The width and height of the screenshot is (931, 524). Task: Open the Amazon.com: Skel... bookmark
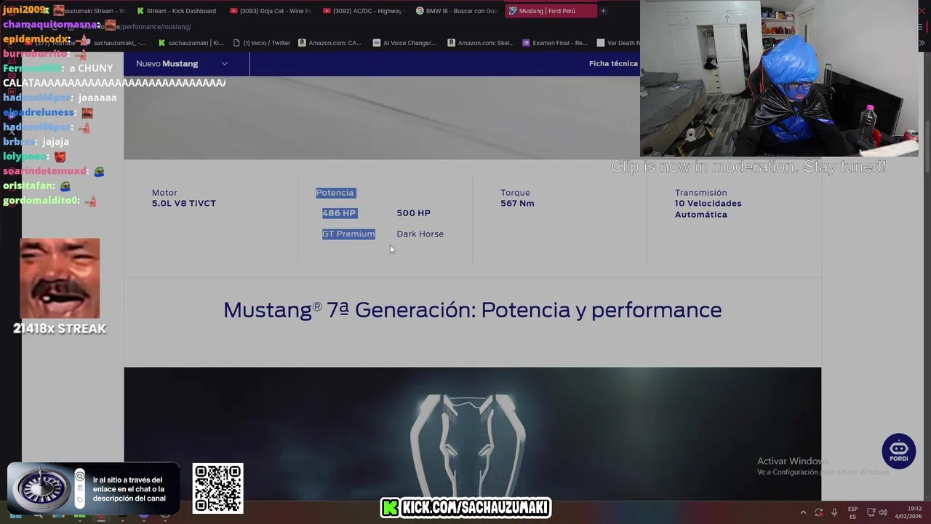[x=481, y=43]
